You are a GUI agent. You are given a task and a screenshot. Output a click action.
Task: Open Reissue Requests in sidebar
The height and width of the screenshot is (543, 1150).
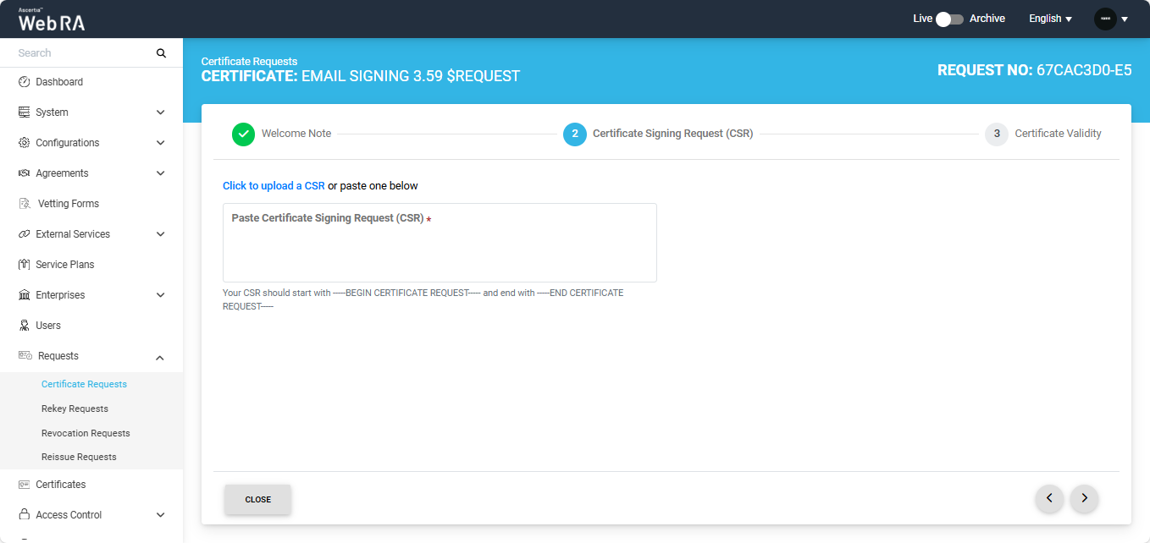click(x=79, y=457)
